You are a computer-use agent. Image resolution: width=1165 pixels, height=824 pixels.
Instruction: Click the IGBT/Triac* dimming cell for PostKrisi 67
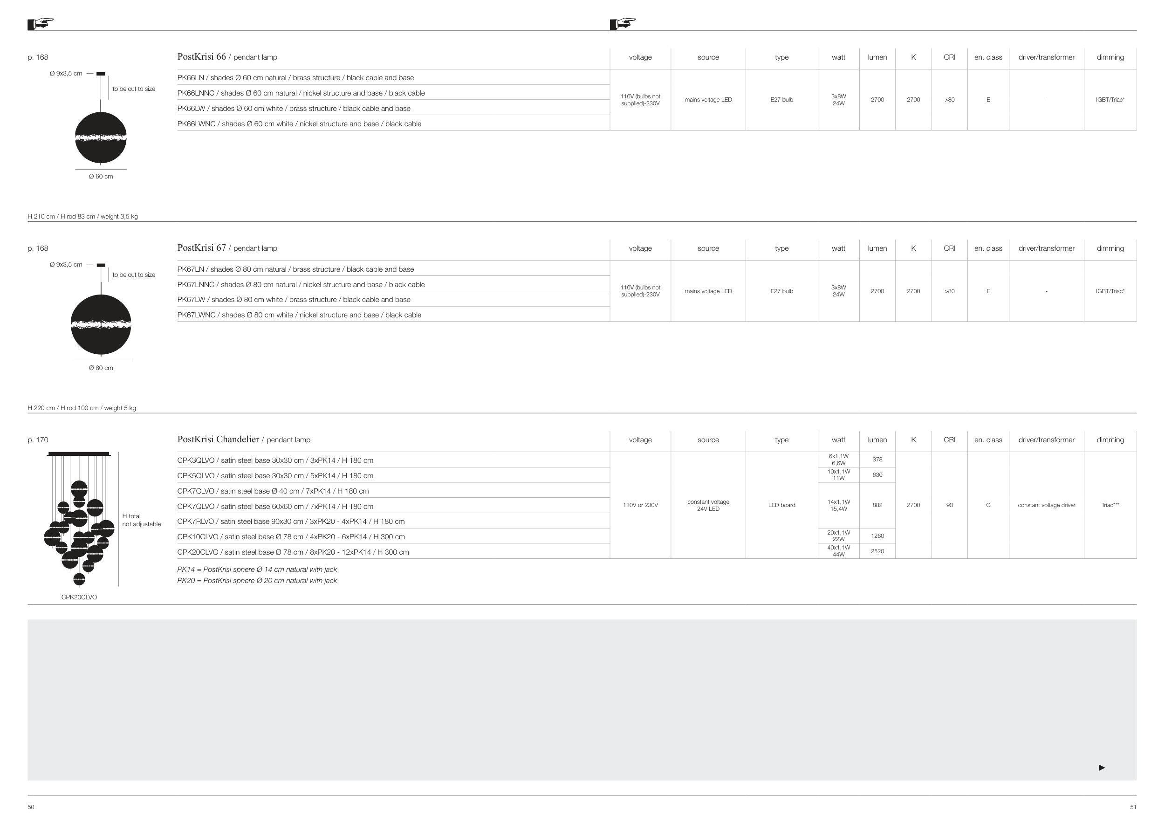pyautogui.click(x=1110, y=291)
